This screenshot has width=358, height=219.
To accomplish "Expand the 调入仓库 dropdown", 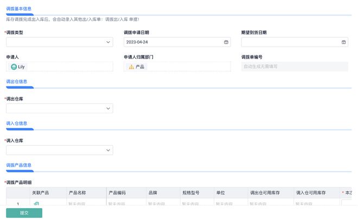I will coord(59,150).
